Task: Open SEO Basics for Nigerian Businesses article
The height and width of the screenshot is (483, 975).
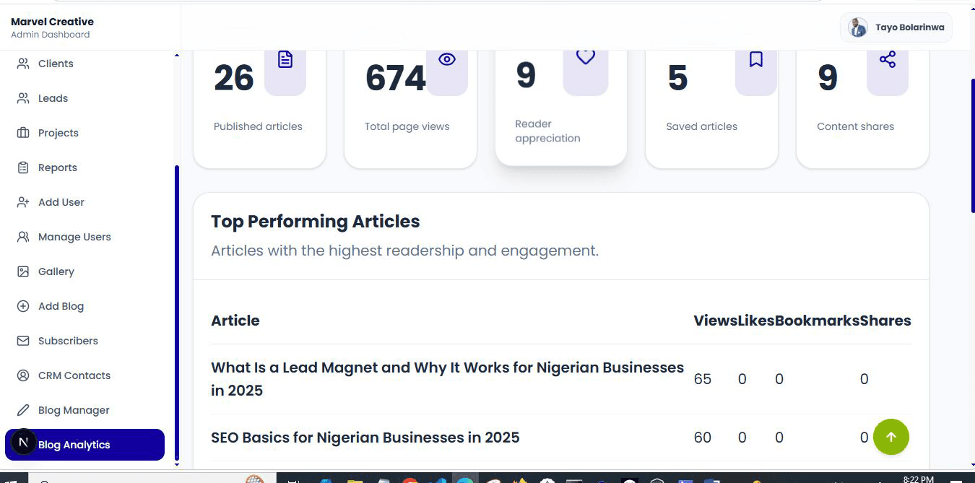Action: 365,438
